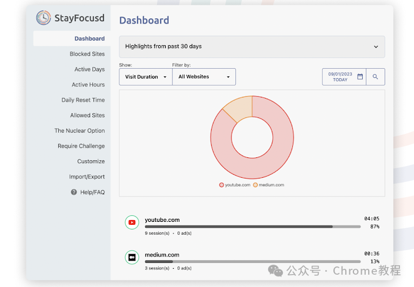Open the Visit Duration dropdown
The height and width of the screenshot is (287, 414).
point(146,77)
